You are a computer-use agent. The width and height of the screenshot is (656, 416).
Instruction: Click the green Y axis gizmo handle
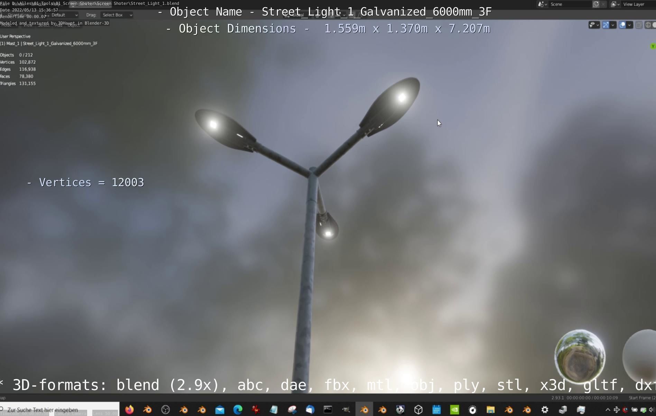tap(653, 46)
